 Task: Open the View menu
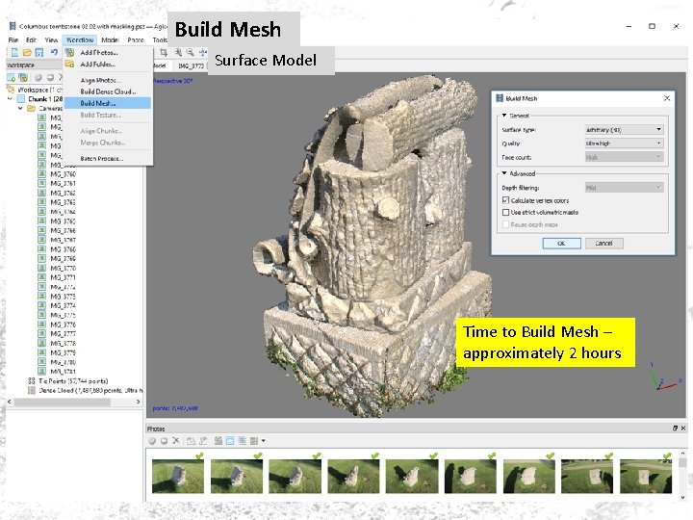[x=51, y=39]
